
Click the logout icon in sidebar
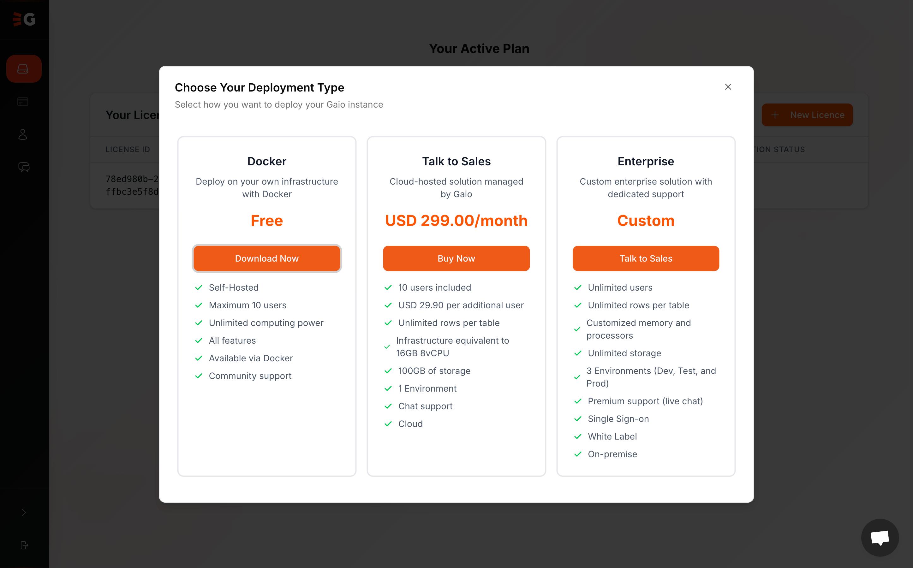click(24, 545)
